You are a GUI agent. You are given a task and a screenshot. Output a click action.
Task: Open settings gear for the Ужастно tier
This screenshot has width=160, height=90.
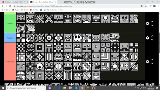[x=147, y=38]
